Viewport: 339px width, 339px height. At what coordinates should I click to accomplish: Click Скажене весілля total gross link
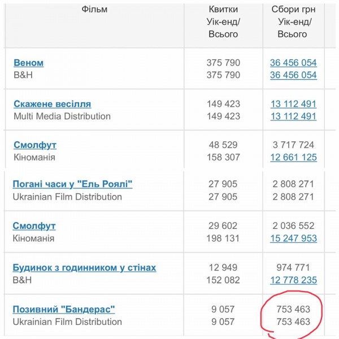(x=293, y=116)
